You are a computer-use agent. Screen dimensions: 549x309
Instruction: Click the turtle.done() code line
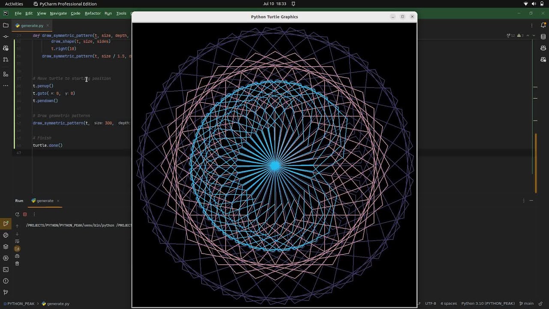pyautogui.click(x=48, y=145)
